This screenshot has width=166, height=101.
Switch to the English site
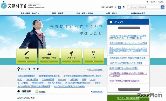coord(161,2)
